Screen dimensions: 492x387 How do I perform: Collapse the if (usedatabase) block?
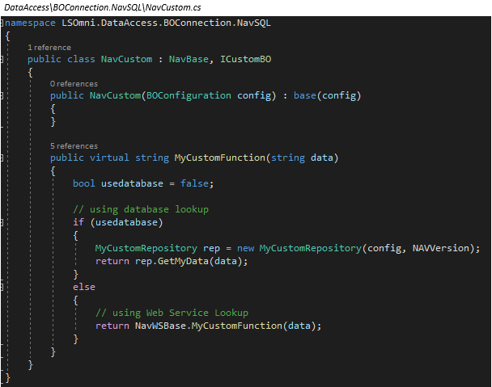(3, 221)
